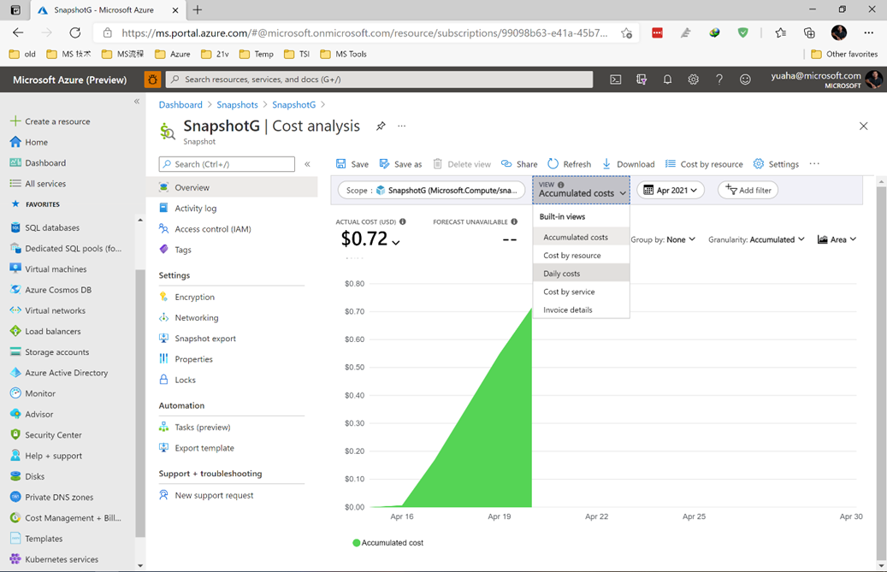Focus the global search resources box
The width and height of the screenshot is (887, 572).
(379, 80)
